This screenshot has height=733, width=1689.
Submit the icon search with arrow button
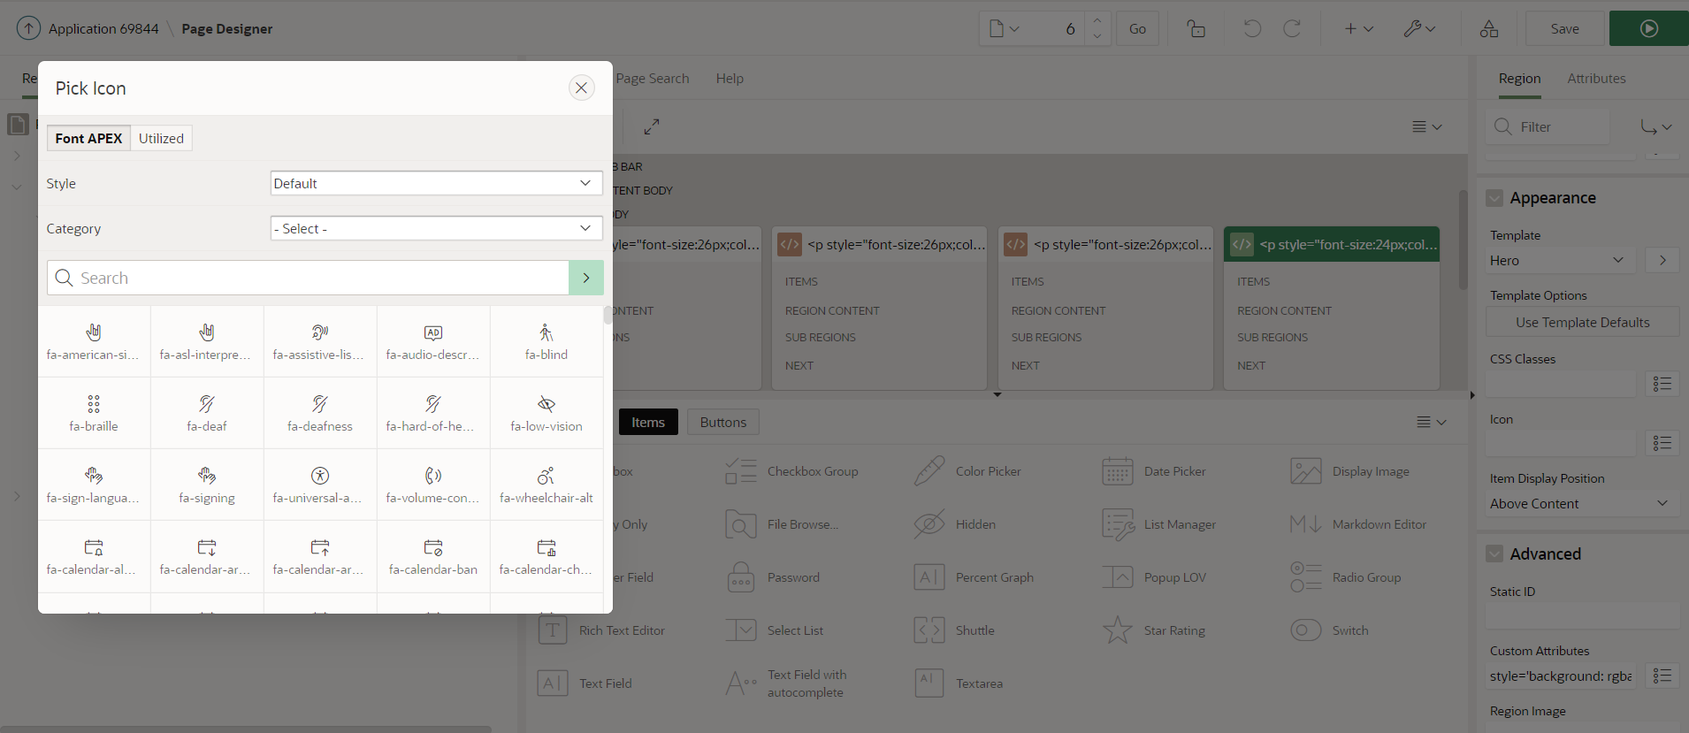coord(586,278)
